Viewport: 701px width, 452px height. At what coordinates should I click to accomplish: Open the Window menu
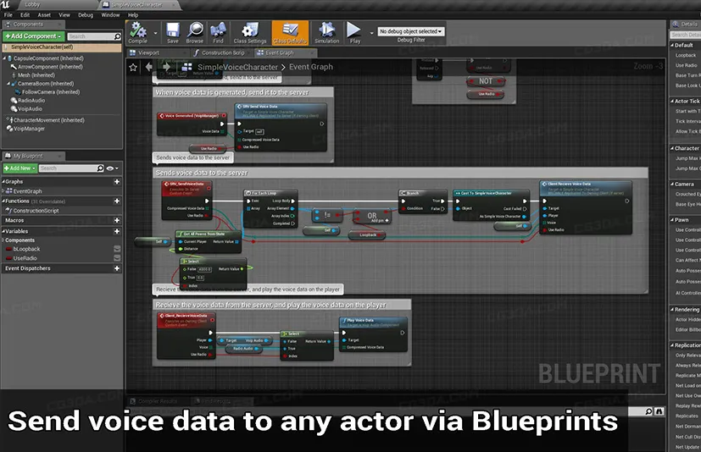(x=110, y=14)
